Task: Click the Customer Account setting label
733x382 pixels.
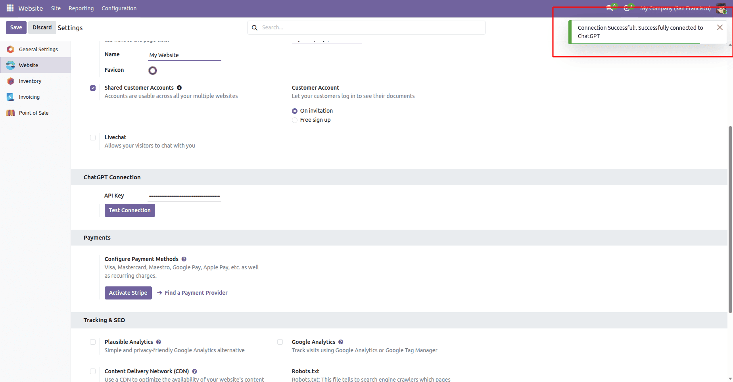Action: click(315, 88)
